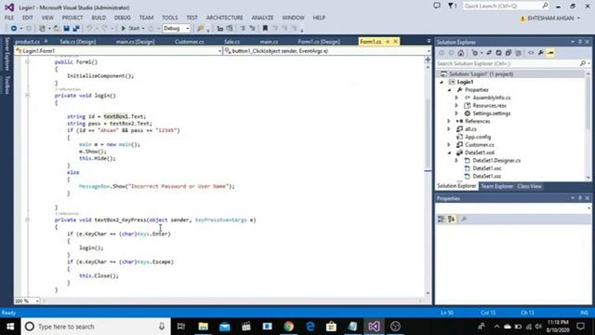Switch to the Customer.cs tab
Screen dimensions: 595x335
[190, 42]
